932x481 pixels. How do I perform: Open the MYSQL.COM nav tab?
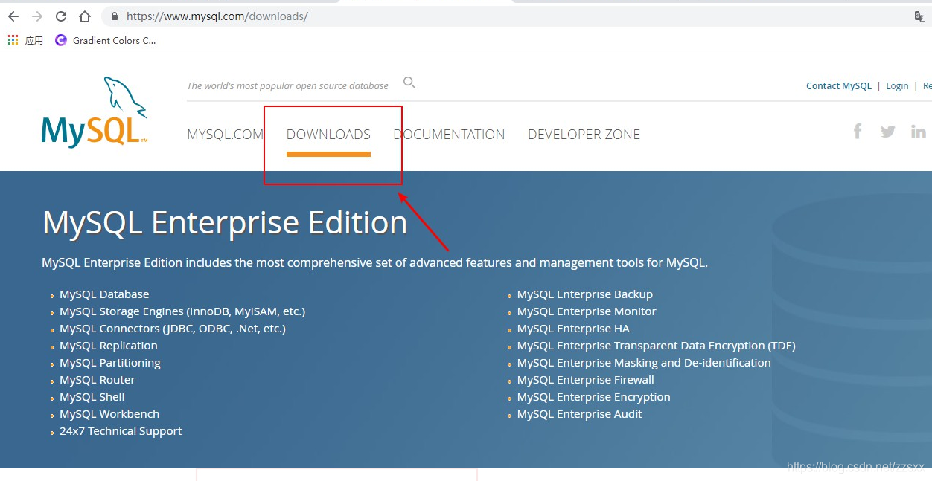click(225, 135)
